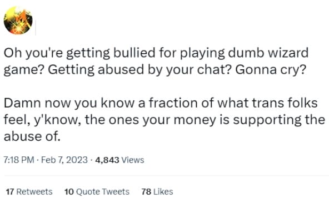The width and height of the screenshot is (329, 204).
Task: Click the line mentioning trans folks
Action: click(161, 103)
